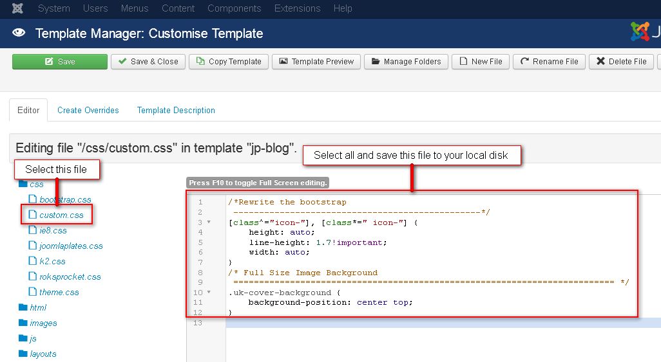Click the '/* Full Size Image Background' comment
Image resolution: width=661 pixels, height=362 pixels.
tap(303, 273)
